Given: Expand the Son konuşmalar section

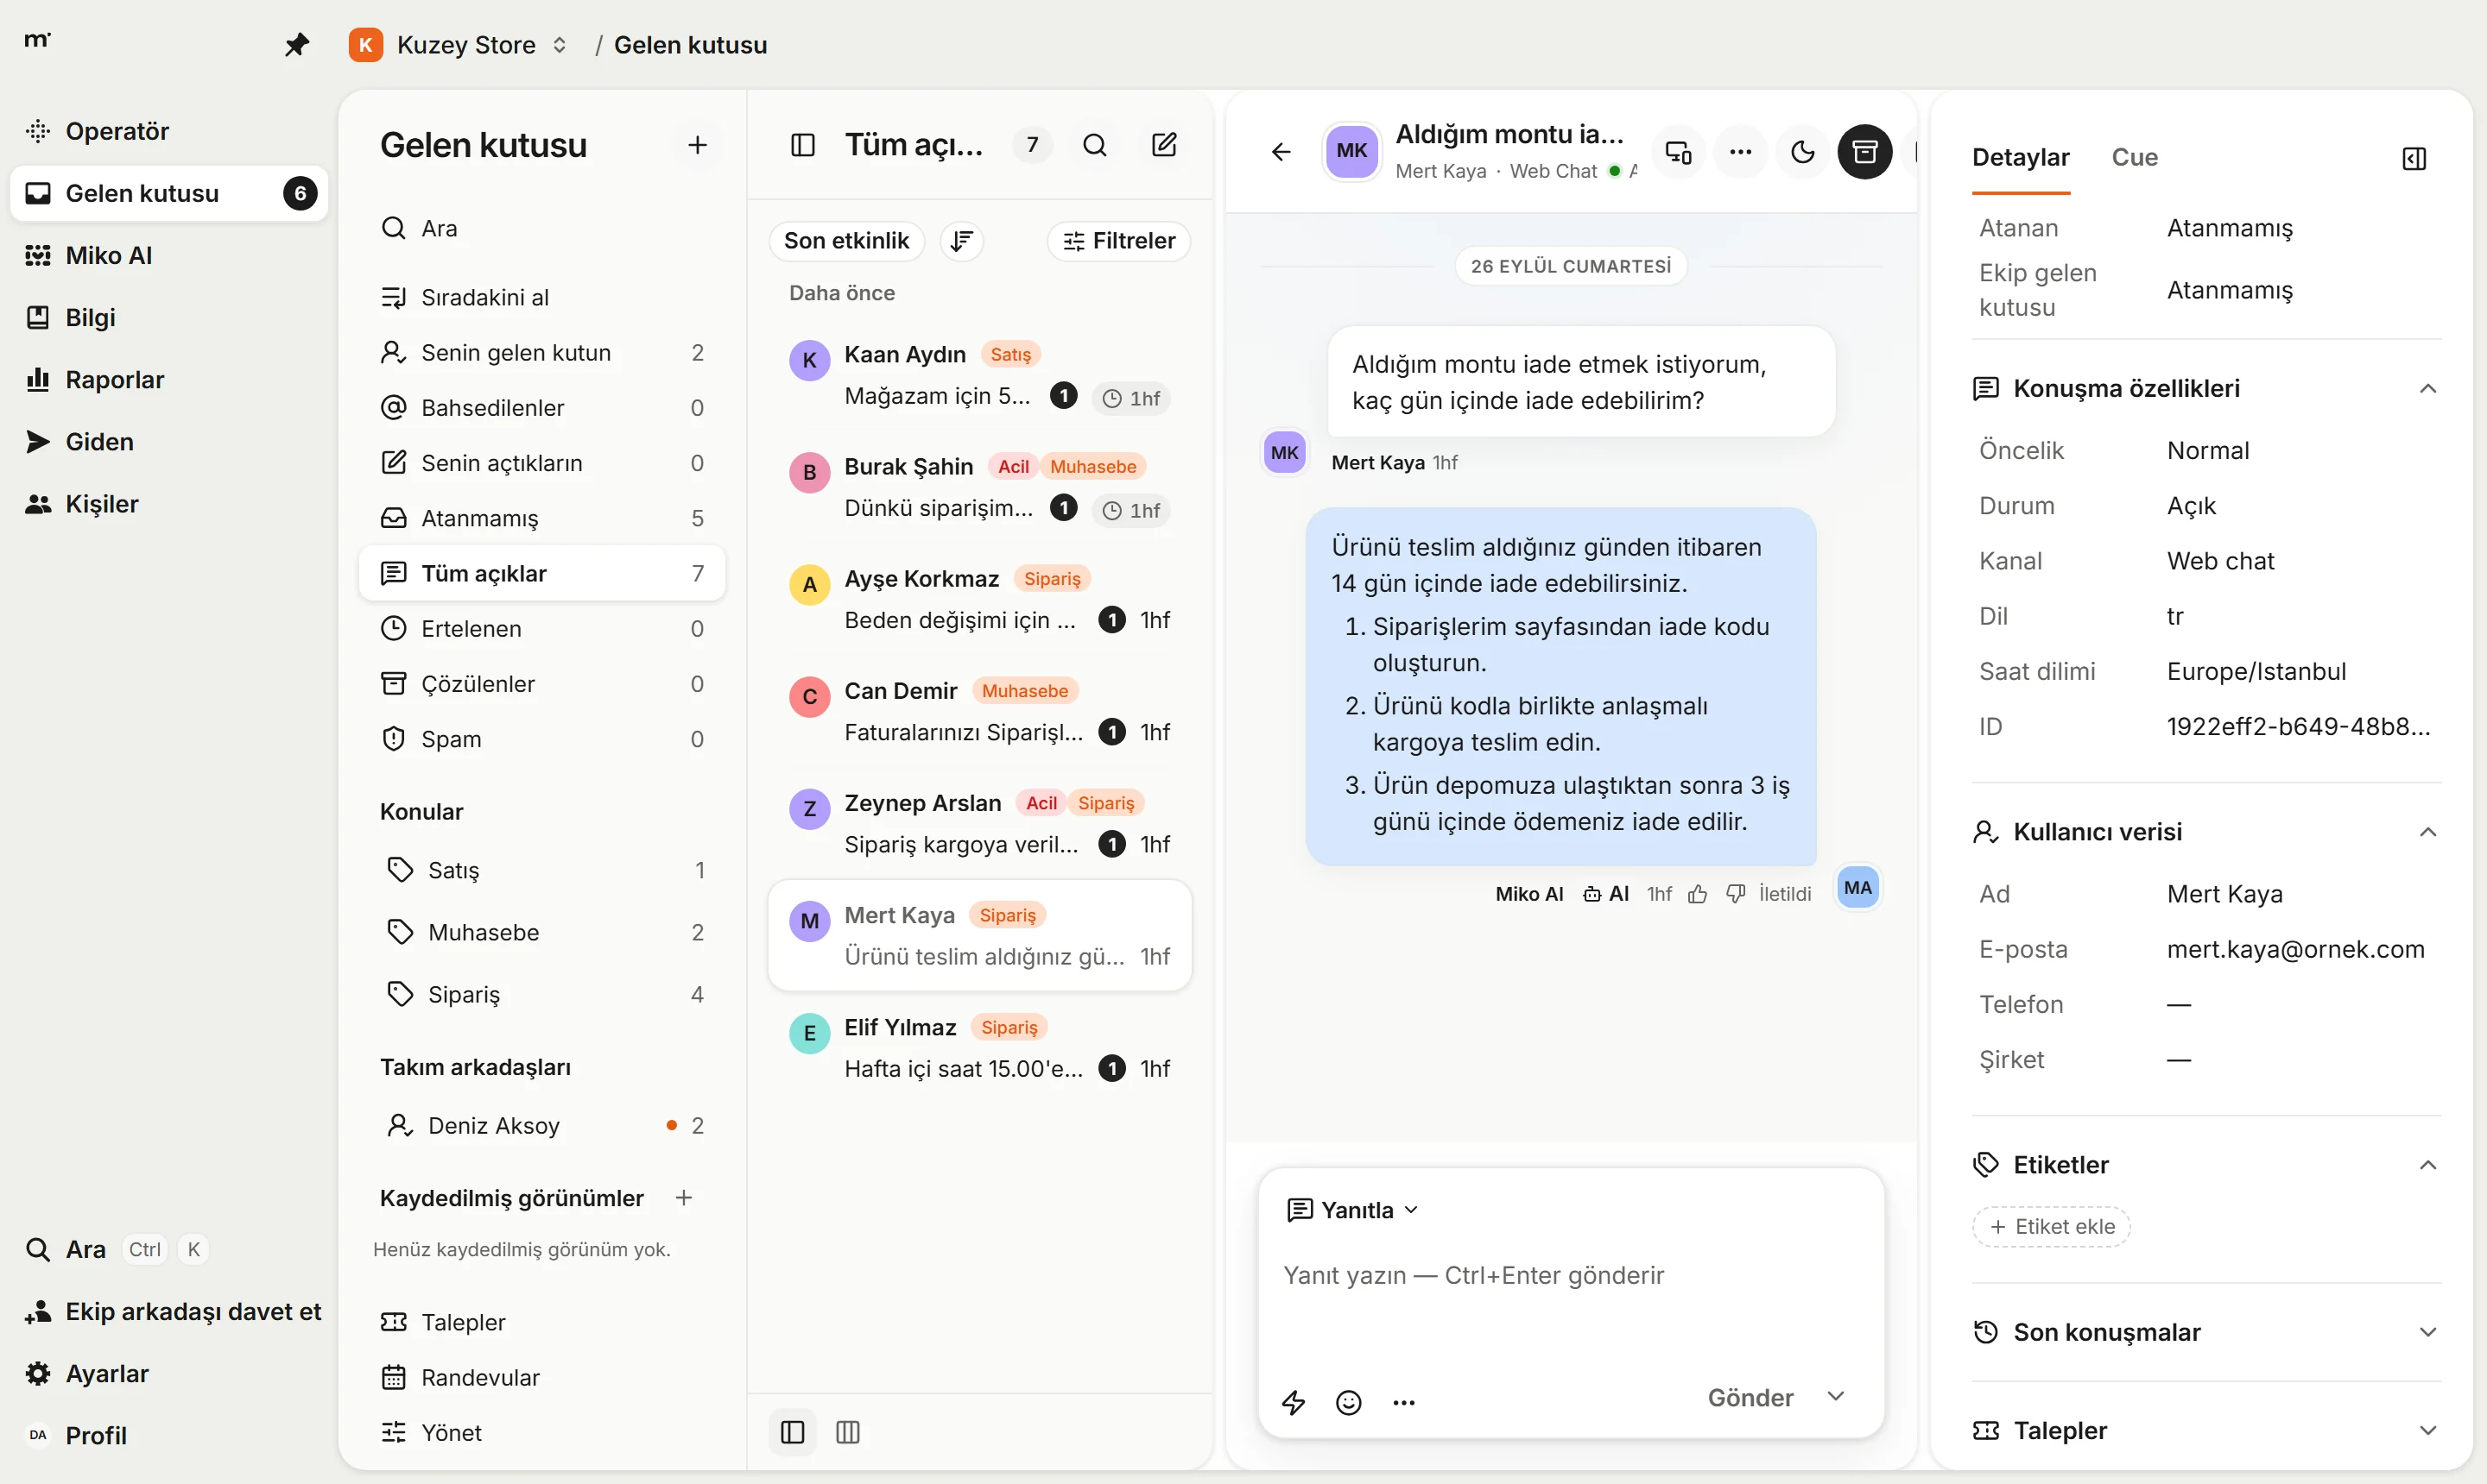Looking at the screenshot, I should 2428,1332.
